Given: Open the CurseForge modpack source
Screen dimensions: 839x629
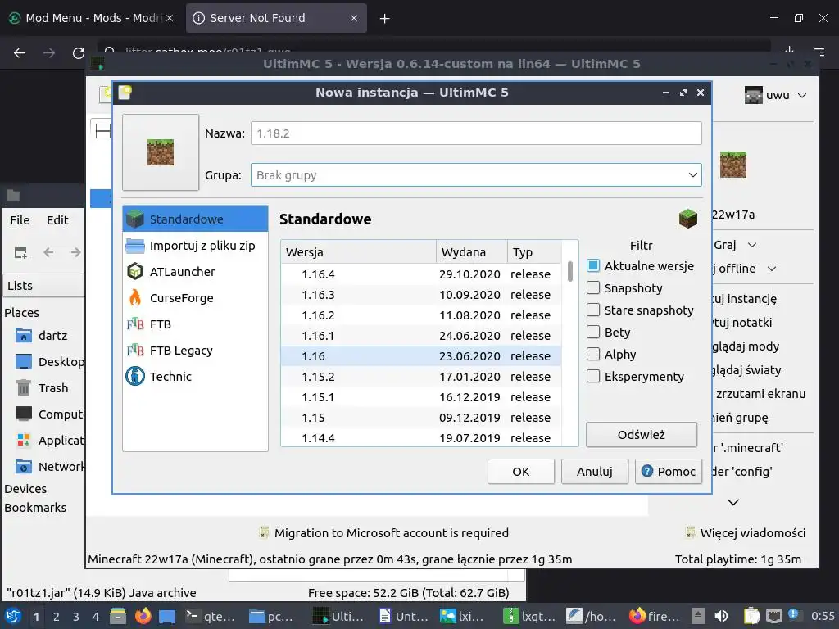Looking at the screenshot, I should 195,298.
